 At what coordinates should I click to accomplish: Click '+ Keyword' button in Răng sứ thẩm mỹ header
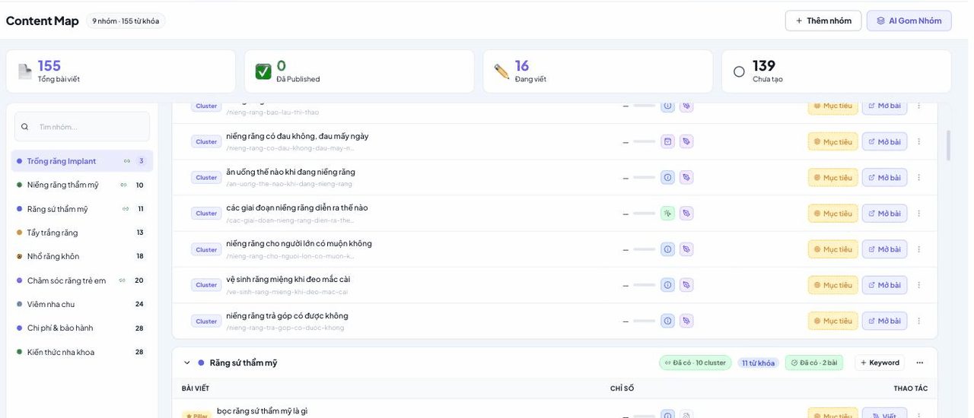[x=880, y=363]
